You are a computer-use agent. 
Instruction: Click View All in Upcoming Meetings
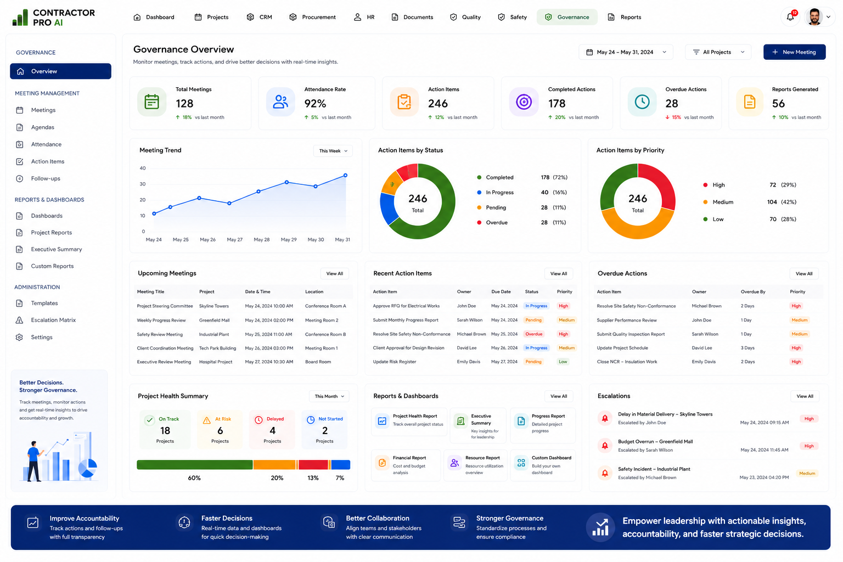tap(334, 273)
